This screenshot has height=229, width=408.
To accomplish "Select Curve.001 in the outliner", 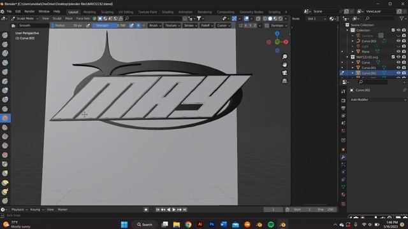I will coord(368,68).
